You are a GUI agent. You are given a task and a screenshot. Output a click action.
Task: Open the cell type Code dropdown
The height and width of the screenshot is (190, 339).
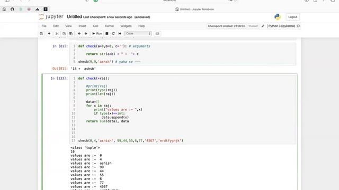click(x=138, y=34)
